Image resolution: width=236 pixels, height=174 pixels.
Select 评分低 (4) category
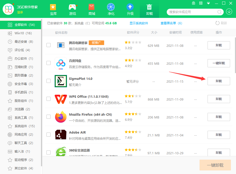21,50
